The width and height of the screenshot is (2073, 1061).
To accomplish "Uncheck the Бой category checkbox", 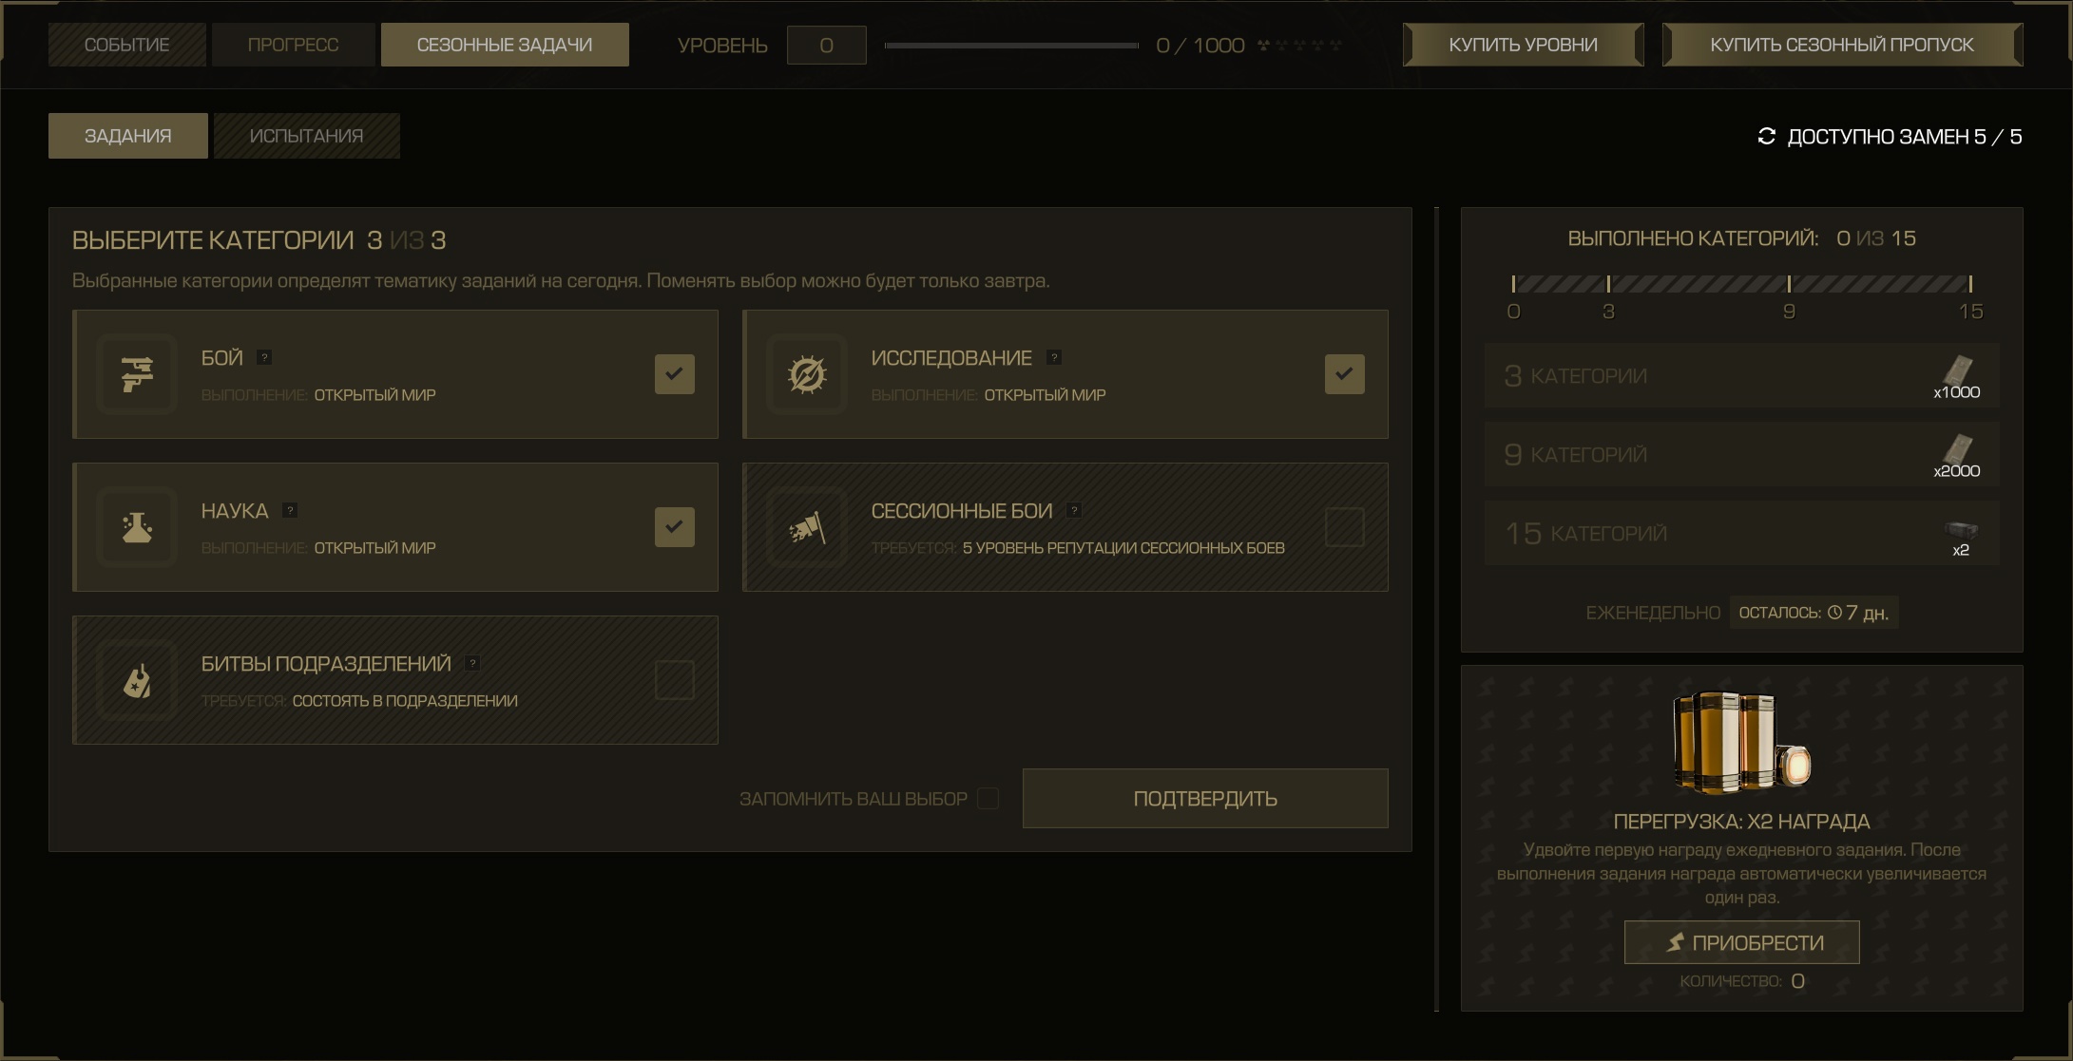I will (675, 374).
